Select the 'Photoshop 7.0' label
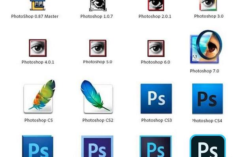The width and height of the screenshot is (237, 157). [x=205, y=71]
